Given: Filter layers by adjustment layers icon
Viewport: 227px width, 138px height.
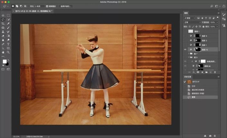Looking at the screenshot, I should 202,18.
